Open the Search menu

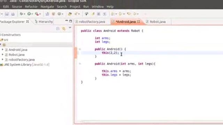[x=62, y=7]
